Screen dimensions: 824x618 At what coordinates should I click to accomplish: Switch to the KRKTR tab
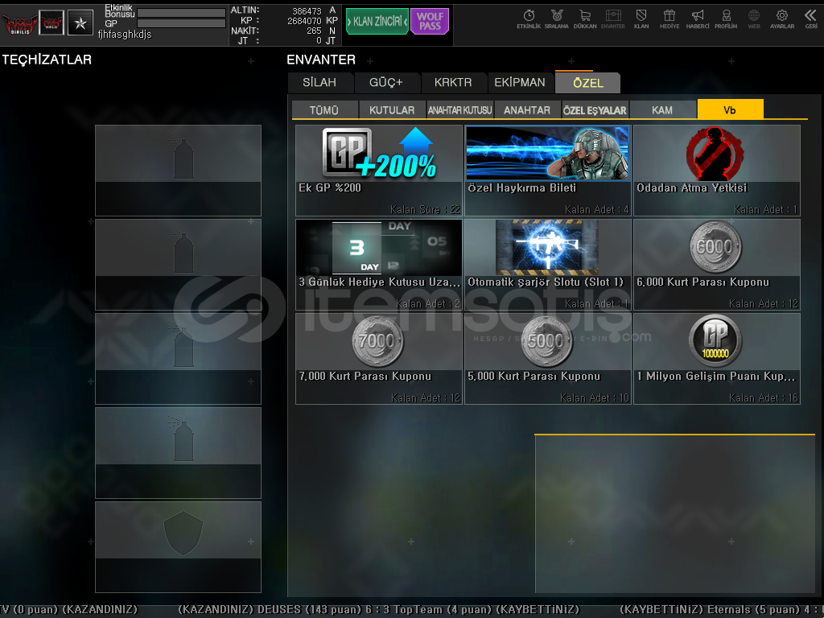point(453,83)
